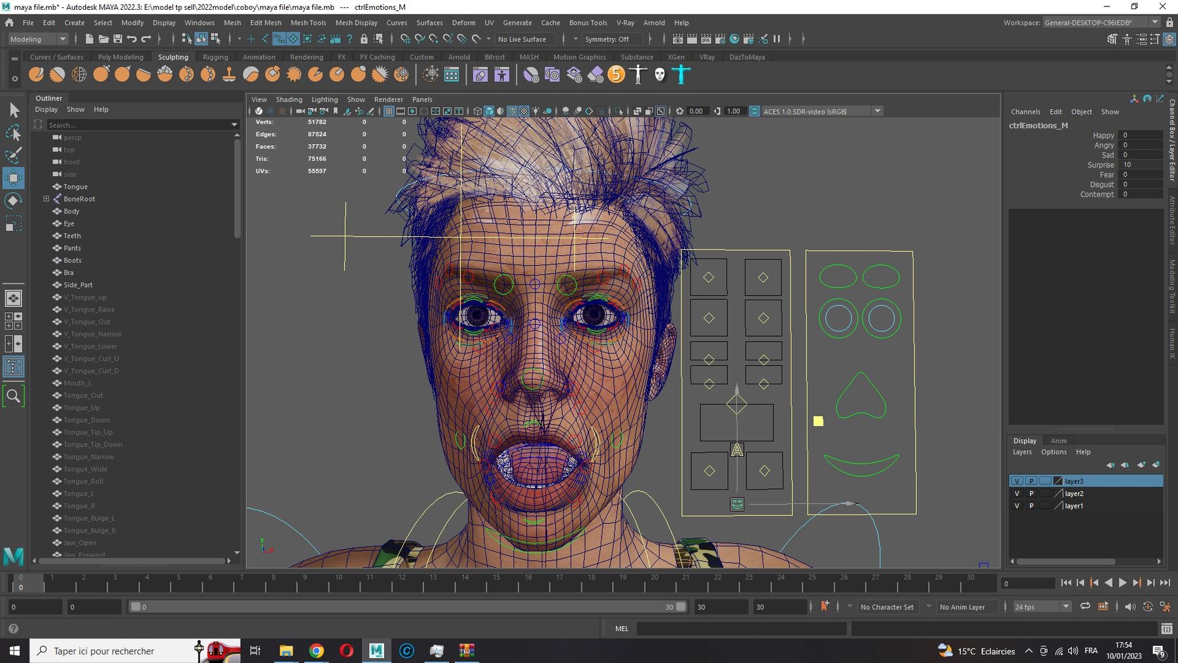Open Layers menu in Layer Editor

pos(1022,452)
